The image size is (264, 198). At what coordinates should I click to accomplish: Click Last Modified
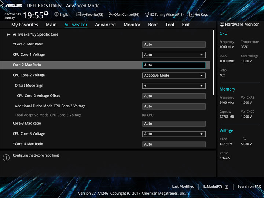coord(183,187)
